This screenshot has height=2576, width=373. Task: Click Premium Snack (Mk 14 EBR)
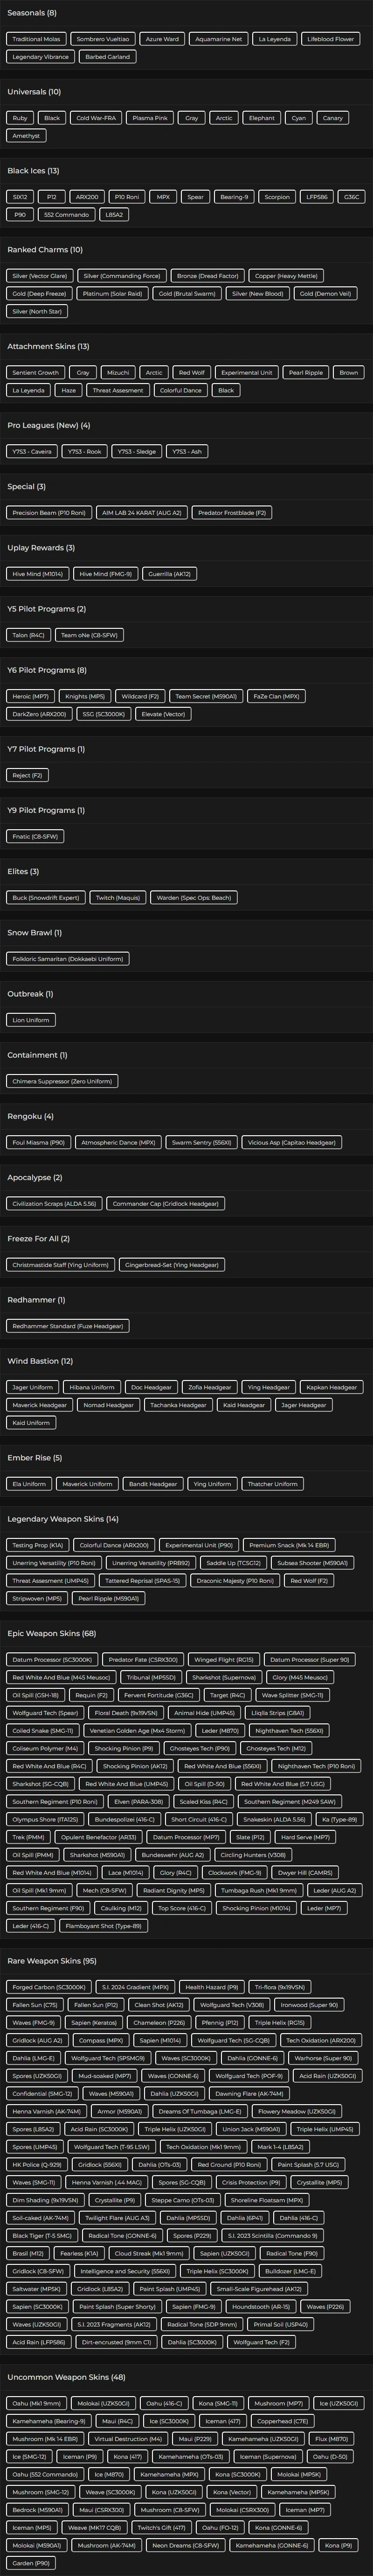click(289, 1545)
